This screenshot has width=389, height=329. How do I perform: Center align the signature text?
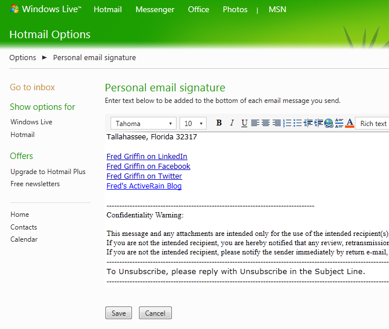(x=266, y=123)
